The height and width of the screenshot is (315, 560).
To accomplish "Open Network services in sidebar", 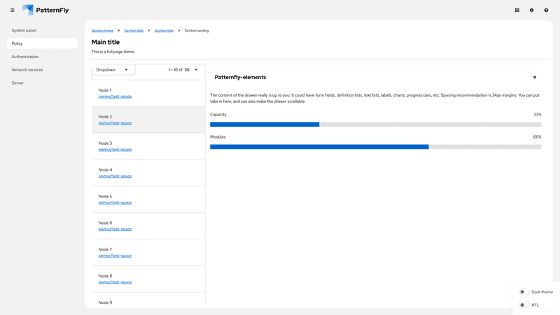I will pyautogui.click(x=42, y=69).
